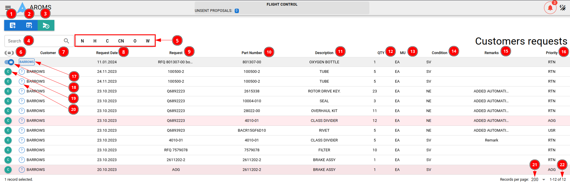Viewport: 570px width, 184px height.
Task: Click the magnifier icon in Search
Action: click(66, 41)
